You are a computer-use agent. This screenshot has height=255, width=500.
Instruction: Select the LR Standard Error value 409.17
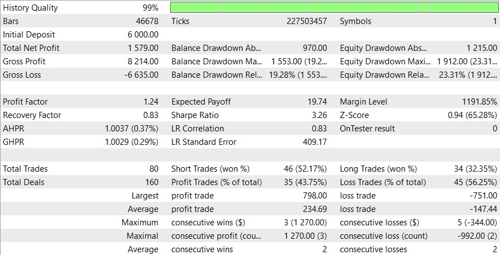click(315, 142)
